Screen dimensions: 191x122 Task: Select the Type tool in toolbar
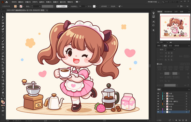[x=3, y=32]
